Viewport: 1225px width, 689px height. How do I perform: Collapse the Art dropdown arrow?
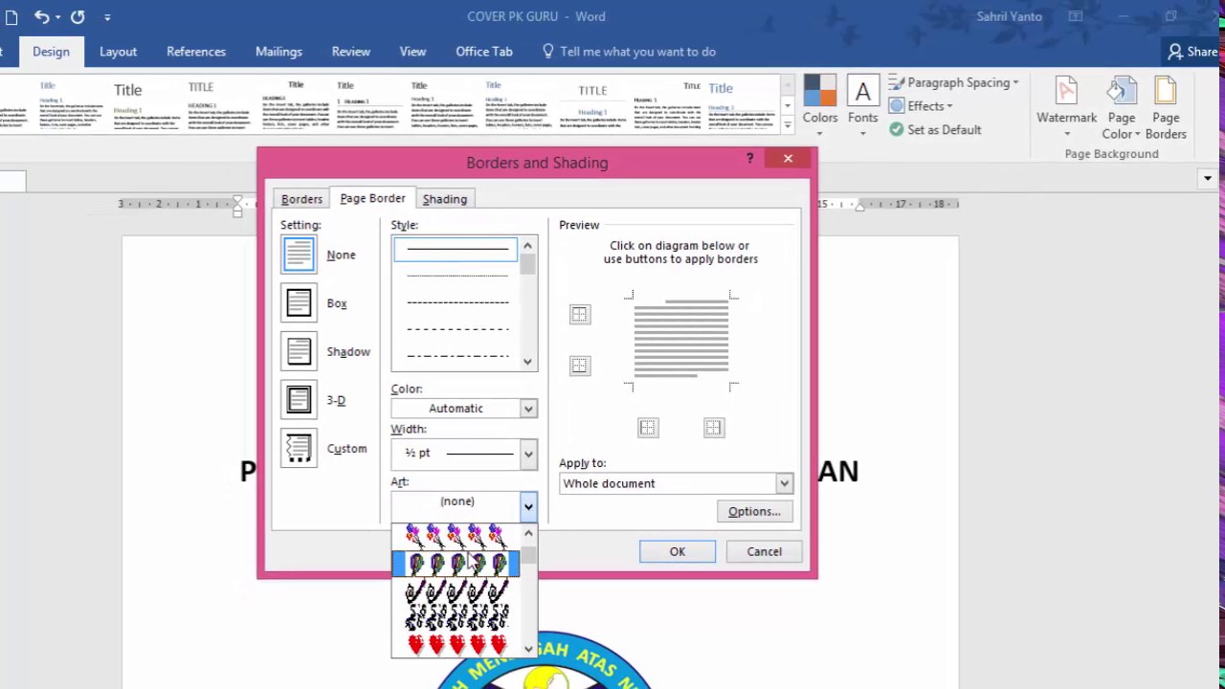coord(528,506)
